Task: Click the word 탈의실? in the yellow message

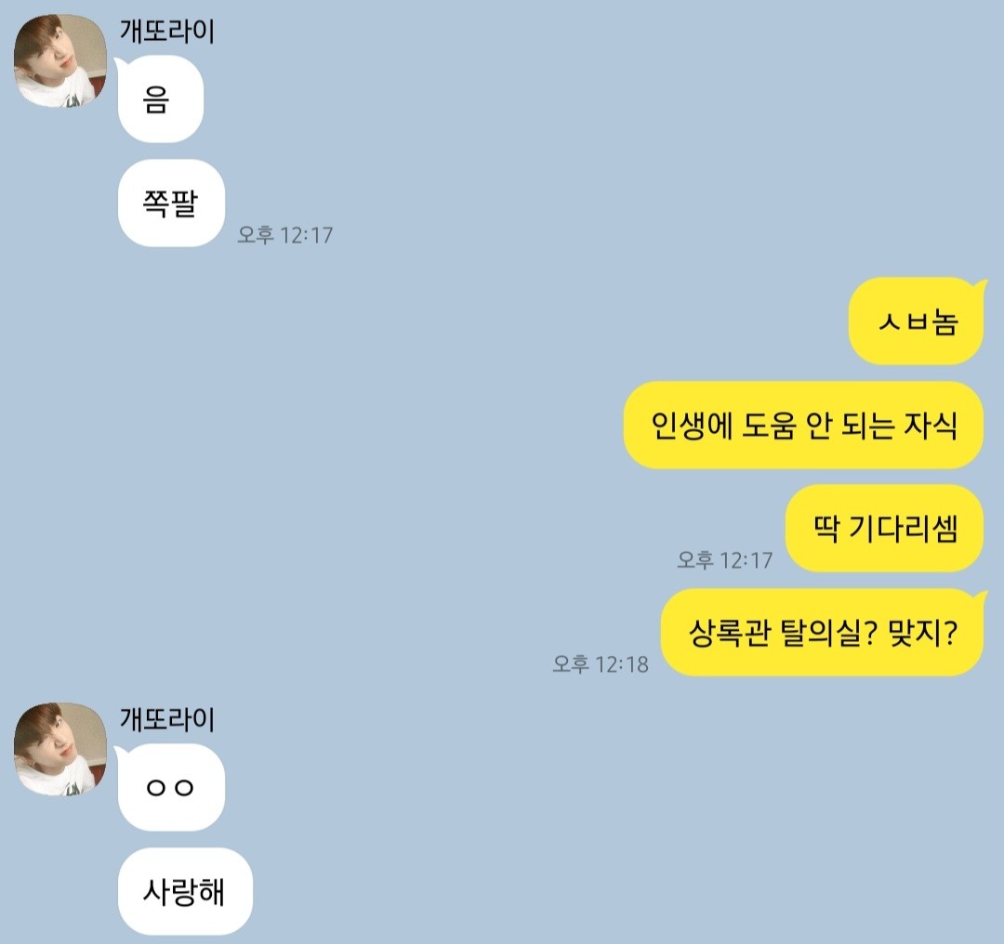Action: point(828,633)
